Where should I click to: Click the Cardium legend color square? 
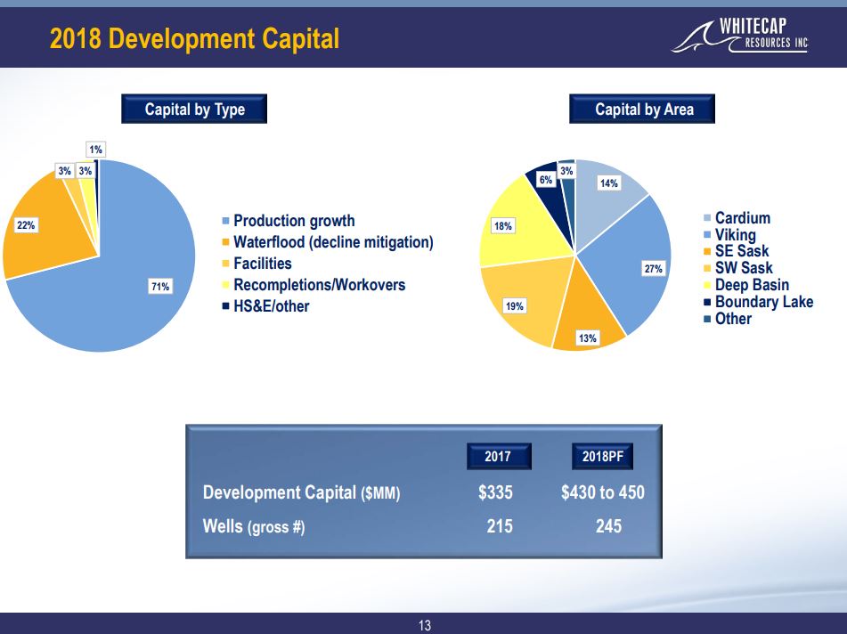click(707, 218)
